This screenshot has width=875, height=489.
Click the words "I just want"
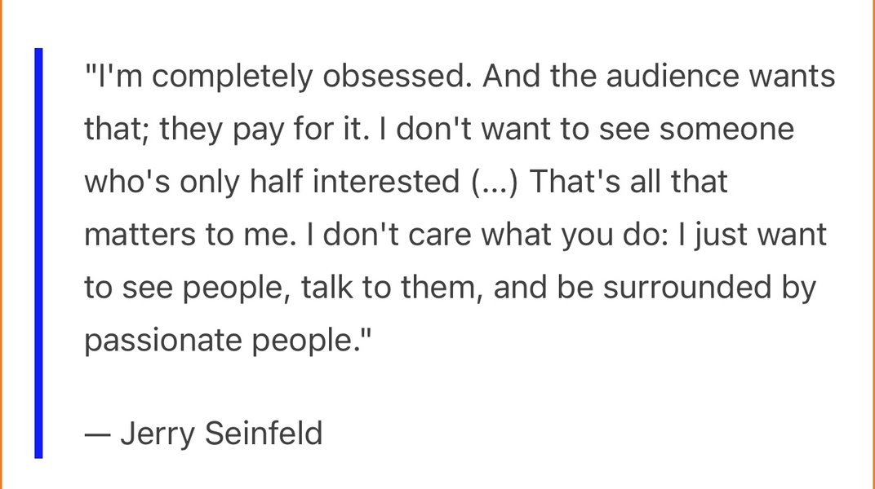tap(753, 236)
